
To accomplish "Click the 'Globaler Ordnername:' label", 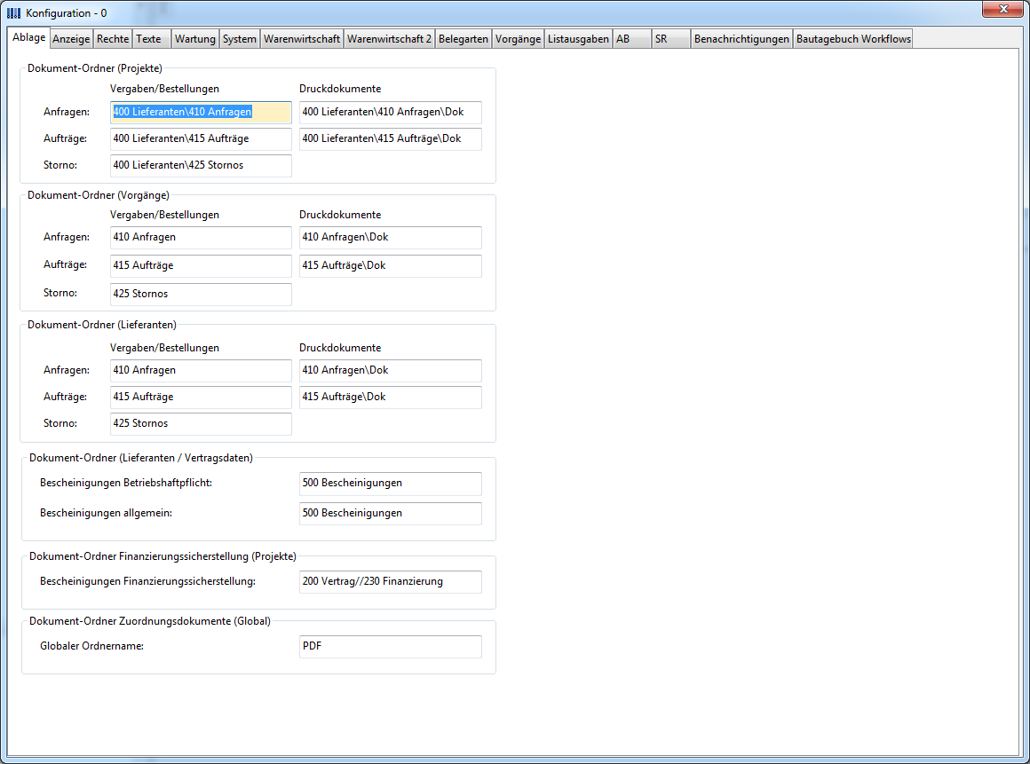I will click(x=92, y=647).
